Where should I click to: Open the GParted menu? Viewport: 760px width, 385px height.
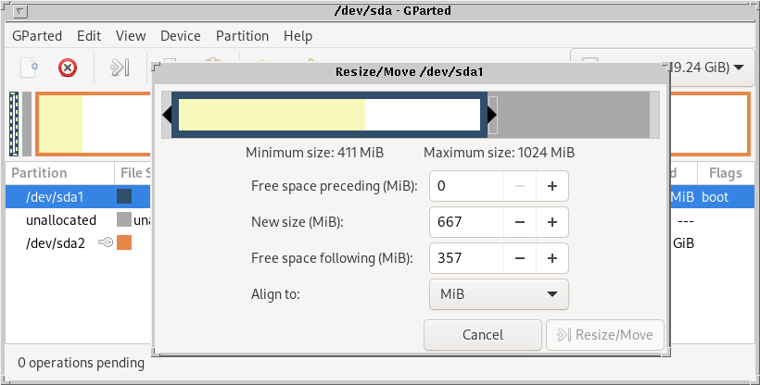pyautogui.click(x=37, y=36)
